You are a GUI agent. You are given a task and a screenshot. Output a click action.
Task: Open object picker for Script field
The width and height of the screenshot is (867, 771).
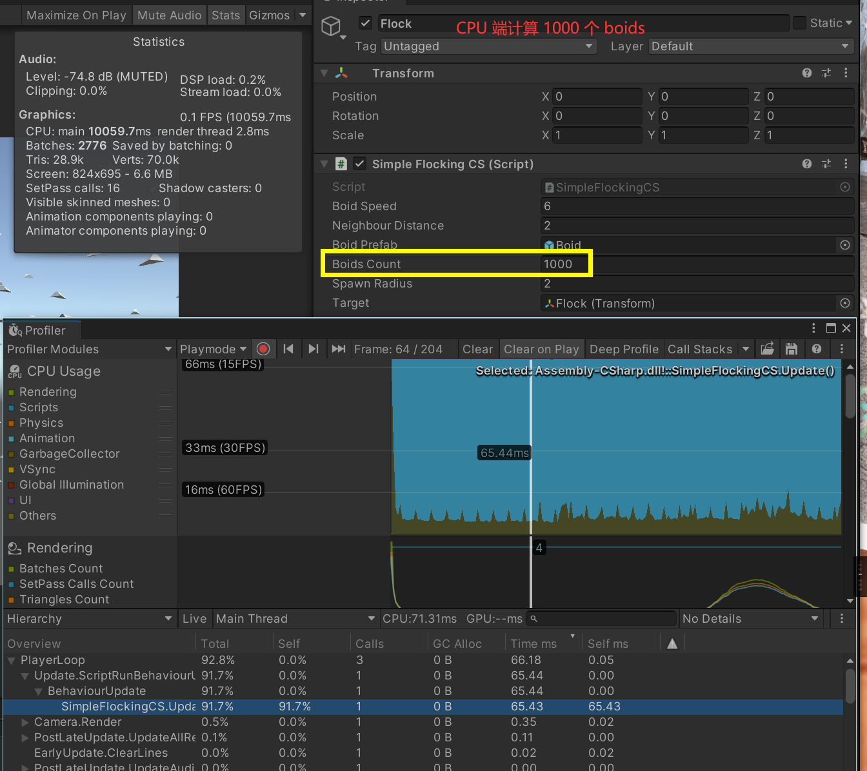pyautogui.click(x=844, y=187)
